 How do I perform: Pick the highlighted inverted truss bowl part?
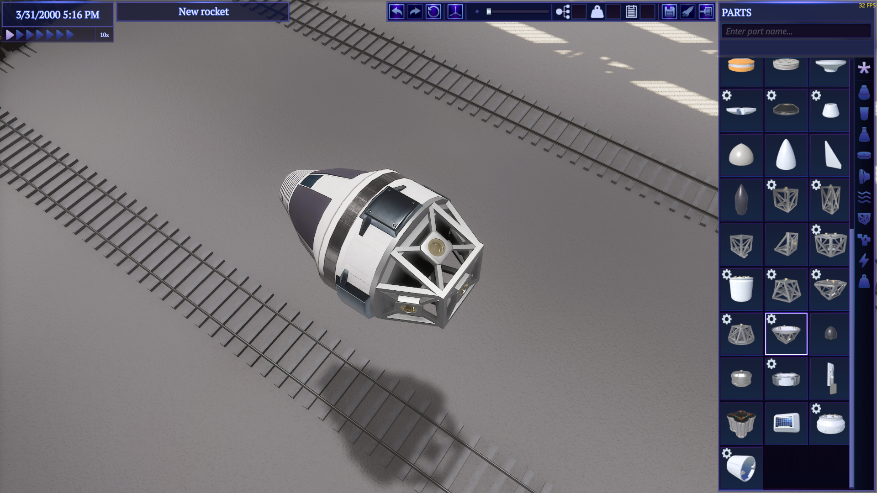(x=786, y=334)
